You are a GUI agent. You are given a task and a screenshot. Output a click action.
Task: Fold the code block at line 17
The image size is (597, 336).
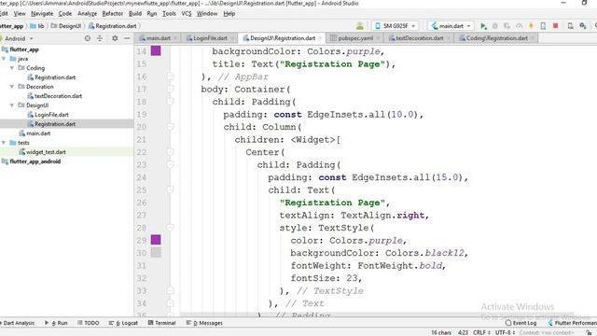(170, 90)
